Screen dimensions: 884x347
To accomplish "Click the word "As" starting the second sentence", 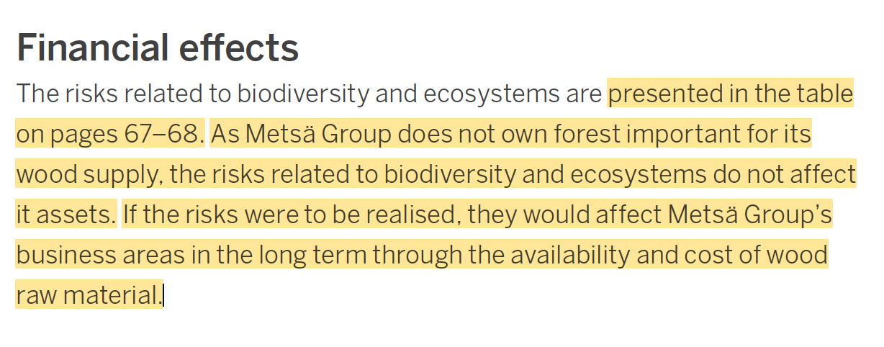I will point(225,134).
